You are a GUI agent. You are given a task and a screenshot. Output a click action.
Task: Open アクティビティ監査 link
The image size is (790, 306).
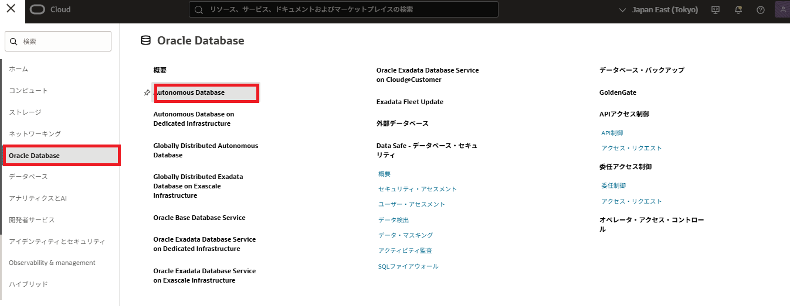click(405, 250)
